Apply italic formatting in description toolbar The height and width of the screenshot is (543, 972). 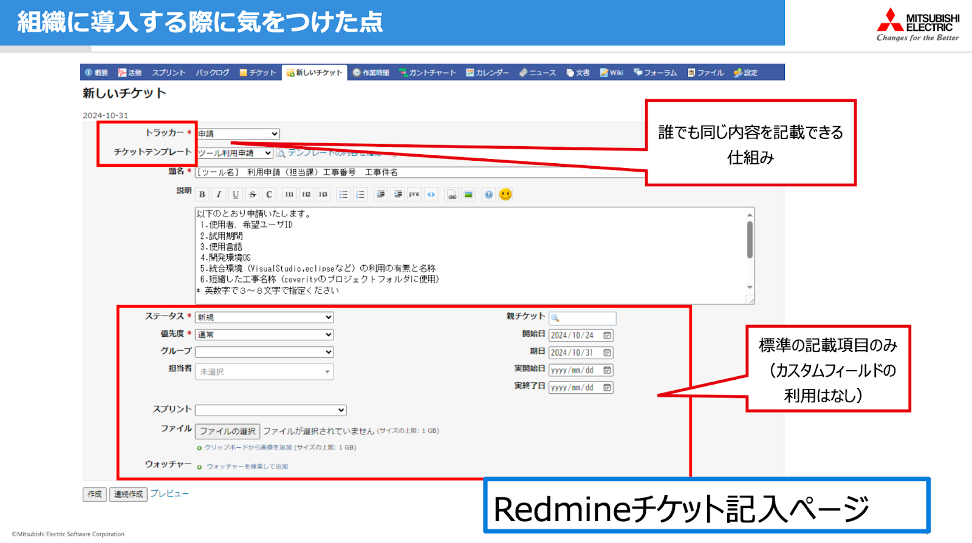click(219, 194)
